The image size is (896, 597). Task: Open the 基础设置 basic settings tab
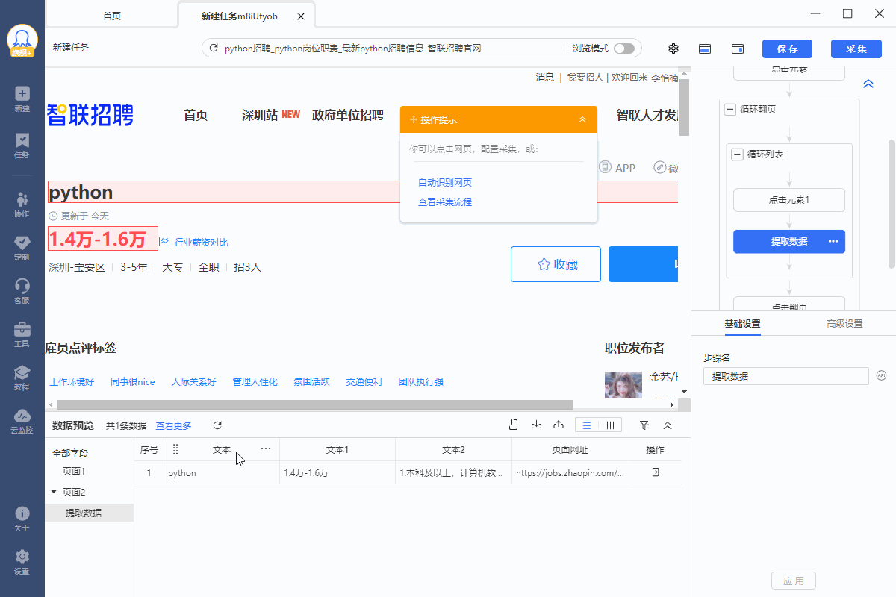point(742,323)
